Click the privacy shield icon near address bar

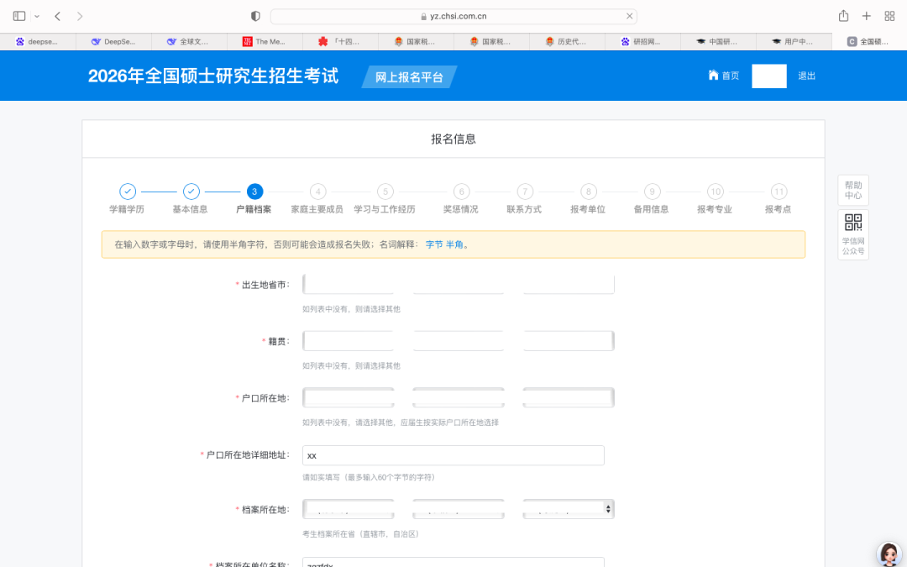[256, 16]
